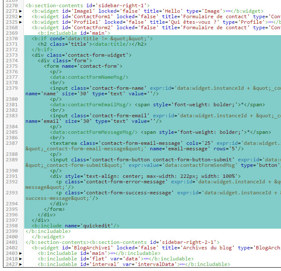Image resolution: width=281 pixels, height=271 pixels.
Task: Click 'ContactForm1' widget id text
Action: pos(93,17)
